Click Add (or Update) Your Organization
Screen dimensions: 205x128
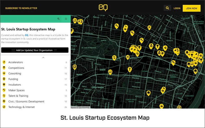[x=35, y=50]
